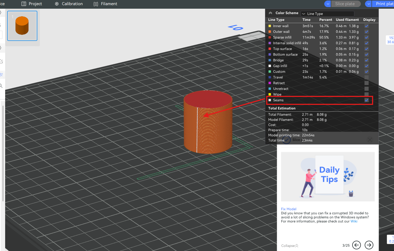The height and width of the screenshot is (251, 394).
Task: Uncheck the Inner wall display checkbox
Action: 367,26
